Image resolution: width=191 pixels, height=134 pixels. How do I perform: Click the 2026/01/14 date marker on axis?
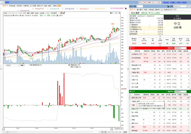(119, 128)
